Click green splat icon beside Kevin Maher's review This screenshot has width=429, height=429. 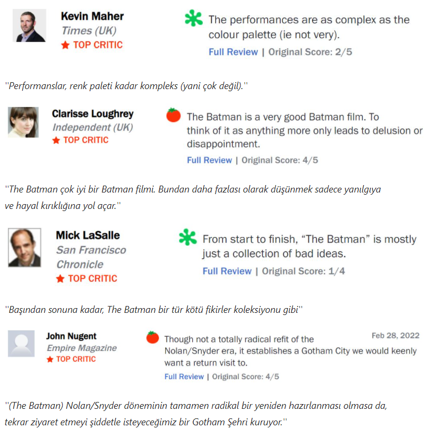[x=194, y=19]
